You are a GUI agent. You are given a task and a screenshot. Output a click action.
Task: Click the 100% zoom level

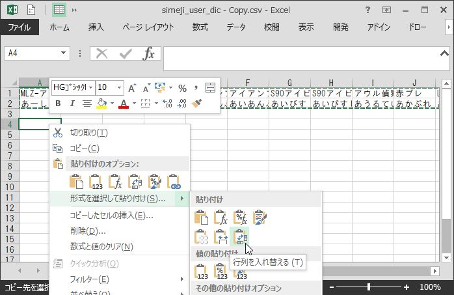[430, 287]
